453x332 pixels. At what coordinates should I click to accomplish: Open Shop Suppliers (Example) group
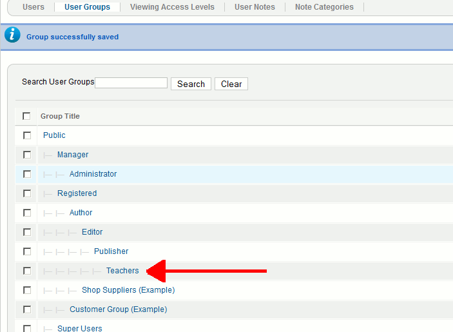[128, 290]
